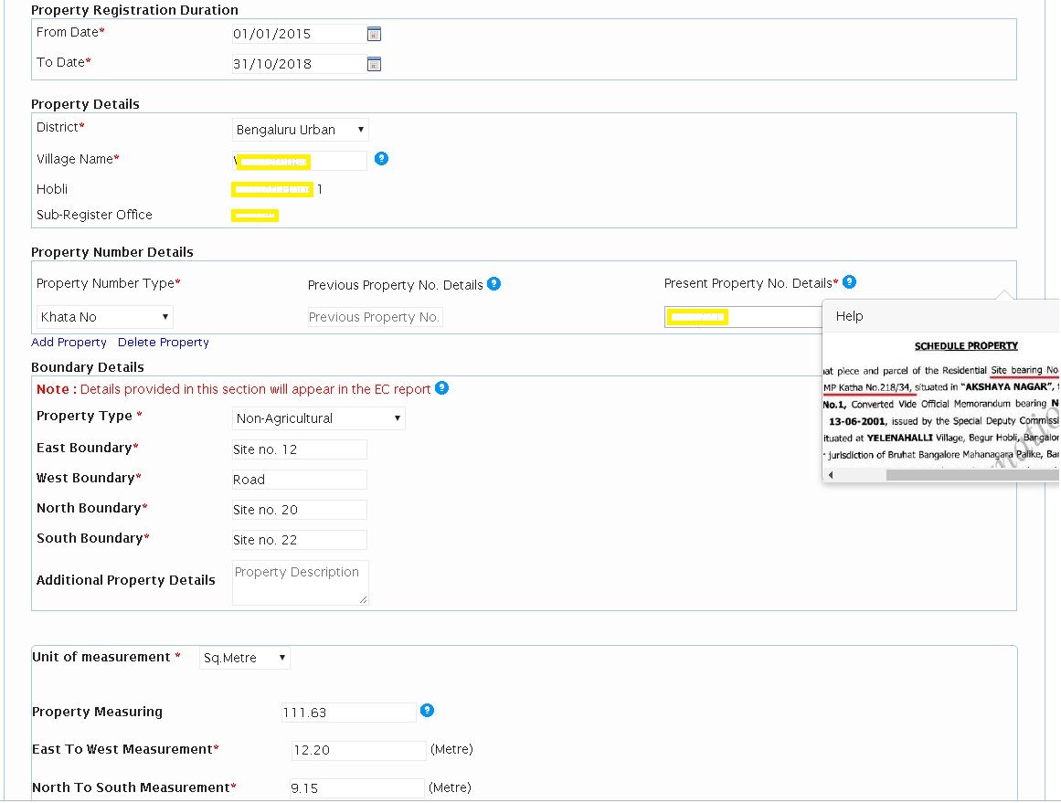This screenshot has height=803, width=1061.
Task: Click the Property Description text area
Action: point(300,582)
